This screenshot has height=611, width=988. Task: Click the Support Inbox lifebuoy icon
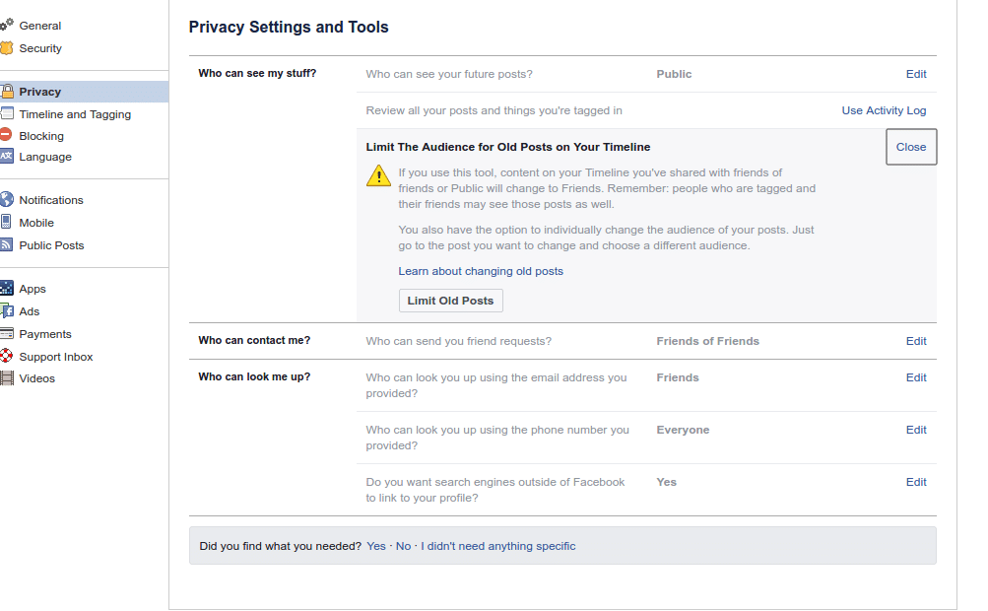6,356
